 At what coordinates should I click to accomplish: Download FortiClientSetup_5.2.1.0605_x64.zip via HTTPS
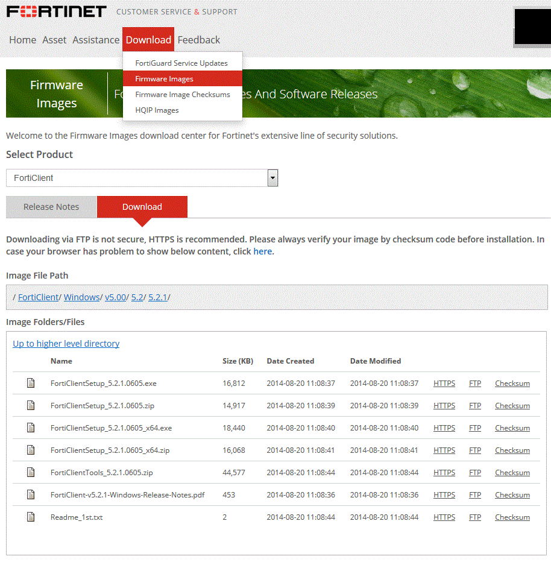point(444,450)
